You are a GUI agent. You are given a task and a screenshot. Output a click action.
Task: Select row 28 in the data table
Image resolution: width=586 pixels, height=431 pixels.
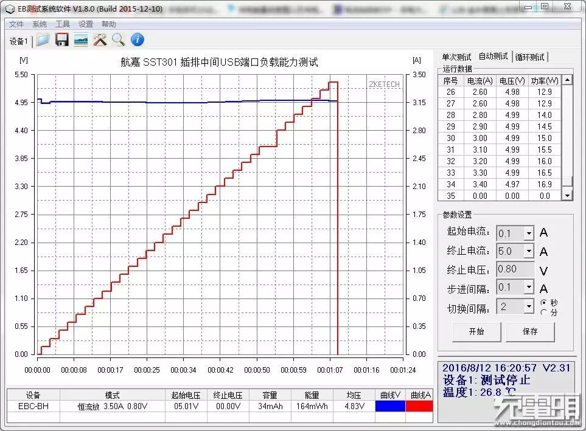tap(500, 115)
